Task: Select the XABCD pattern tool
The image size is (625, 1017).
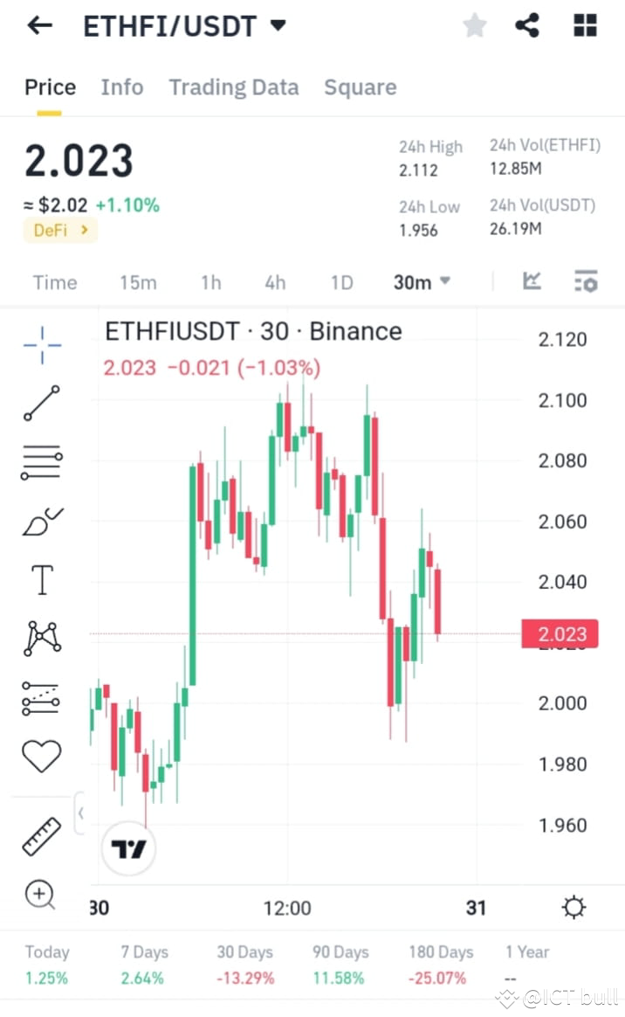Action: 40,638
